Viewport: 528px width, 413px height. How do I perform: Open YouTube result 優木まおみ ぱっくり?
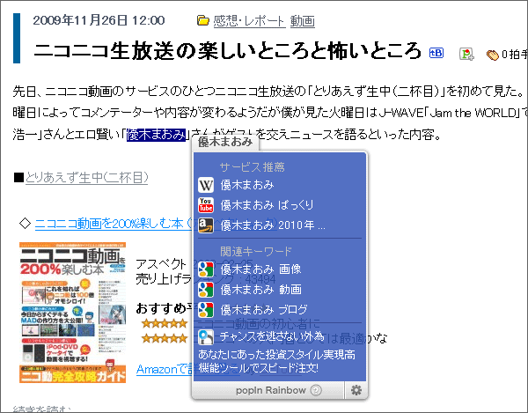tap(267, 205)
